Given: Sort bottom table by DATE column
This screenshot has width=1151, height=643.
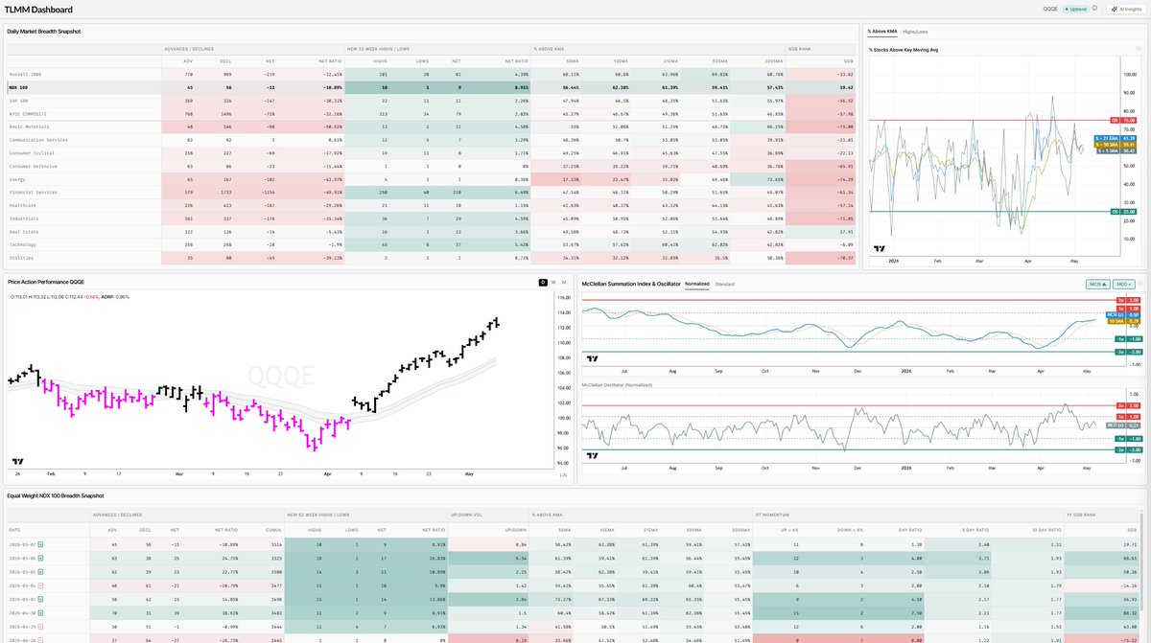Looking at the screenshot, I should pos(15,529).
